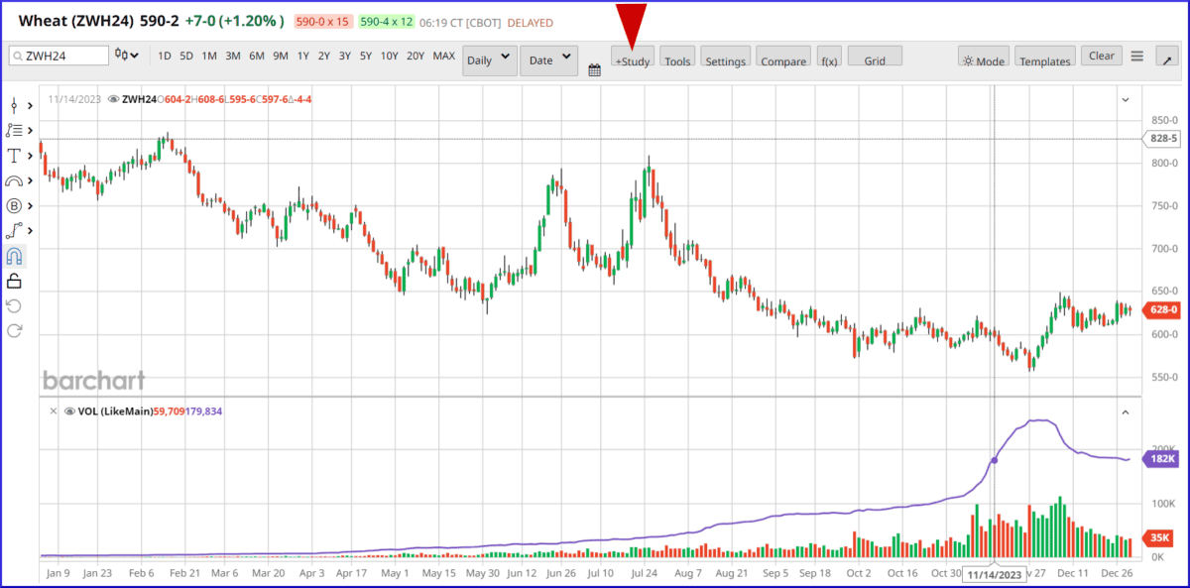The width and height of the screenshot is (1190, 588).
Task: Select the crosshair pointer tool
Action: pos(14,104)
